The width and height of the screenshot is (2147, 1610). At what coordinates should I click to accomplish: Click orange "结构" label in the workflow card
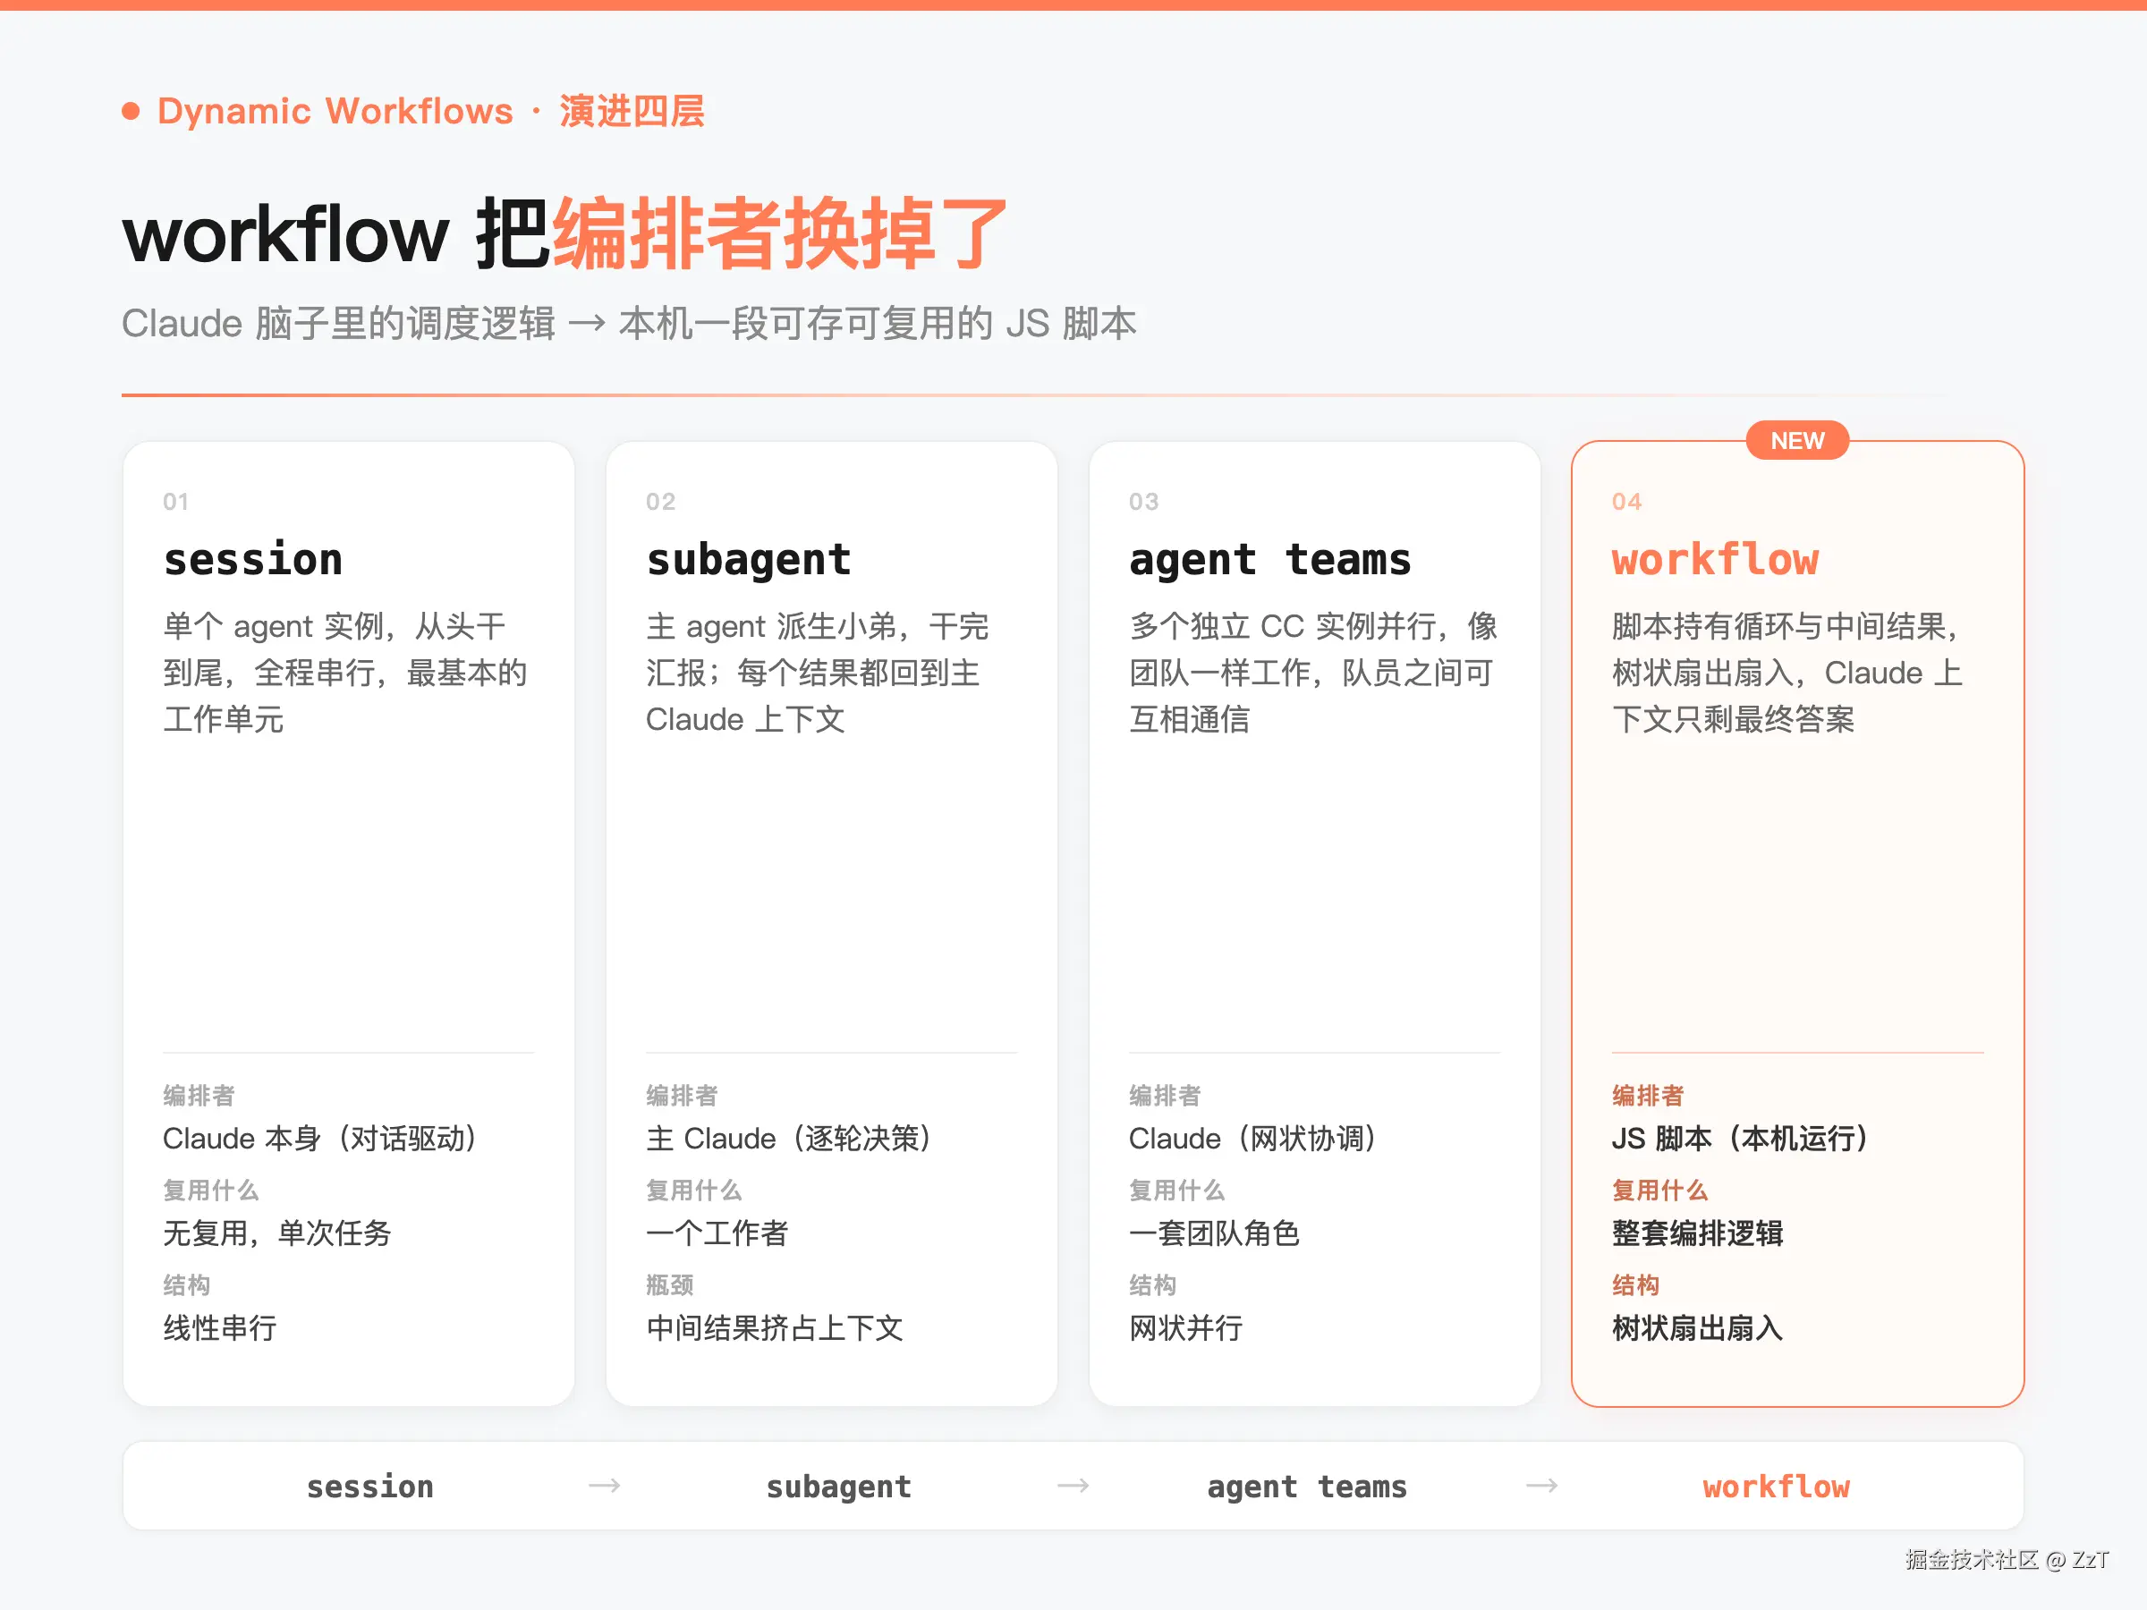coord(1635,1286)
